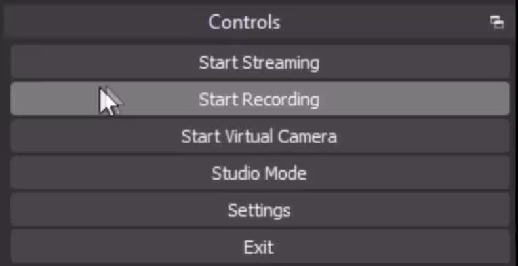Activate Studio Mode from Controls
Screen dimensions: 518x266
pos(260,174)
